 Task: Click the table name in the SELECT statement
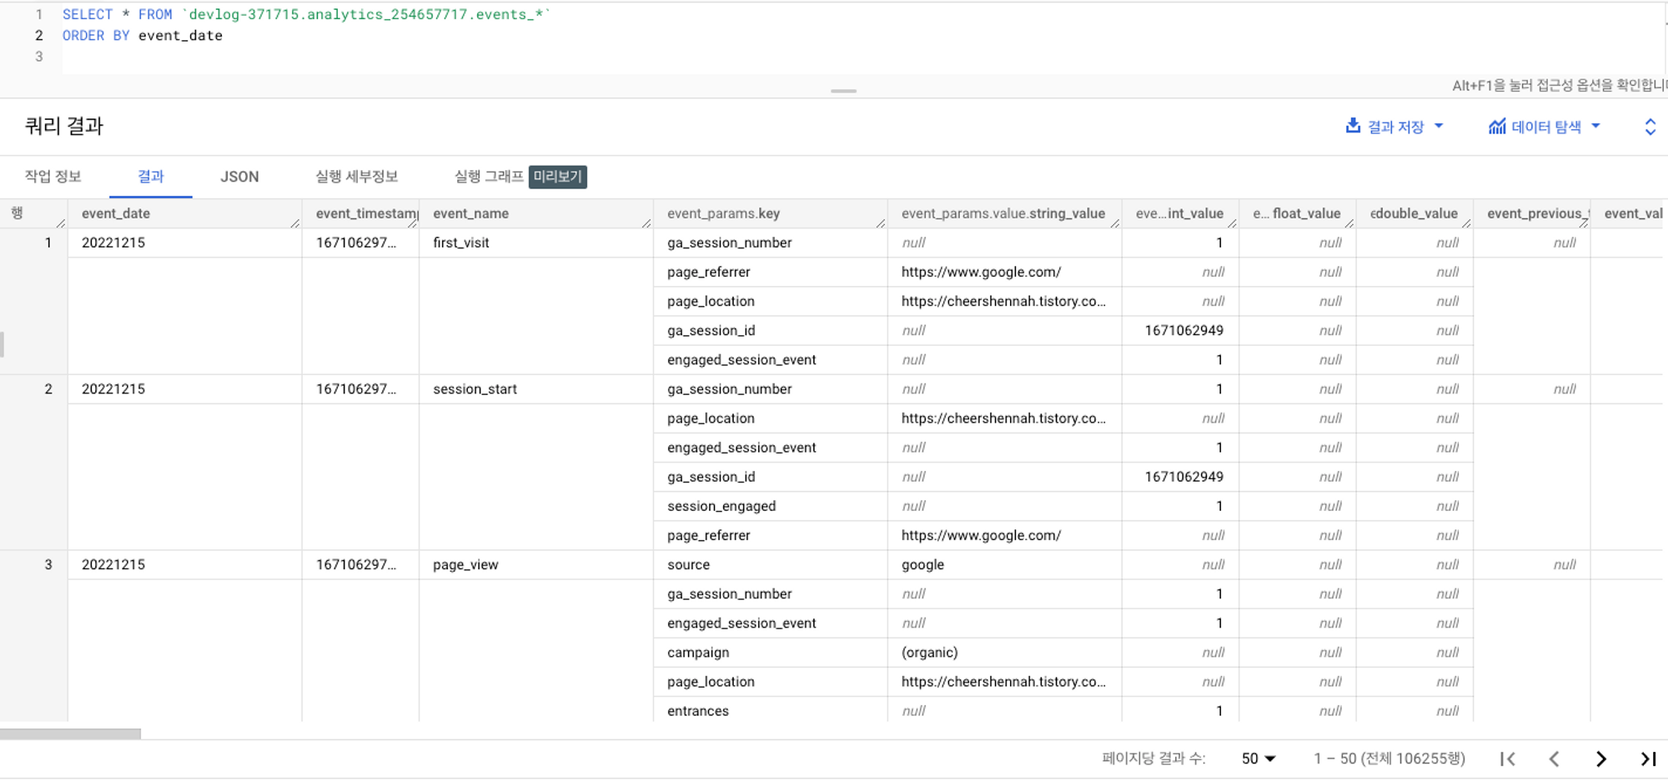click(x=366, y=15)
